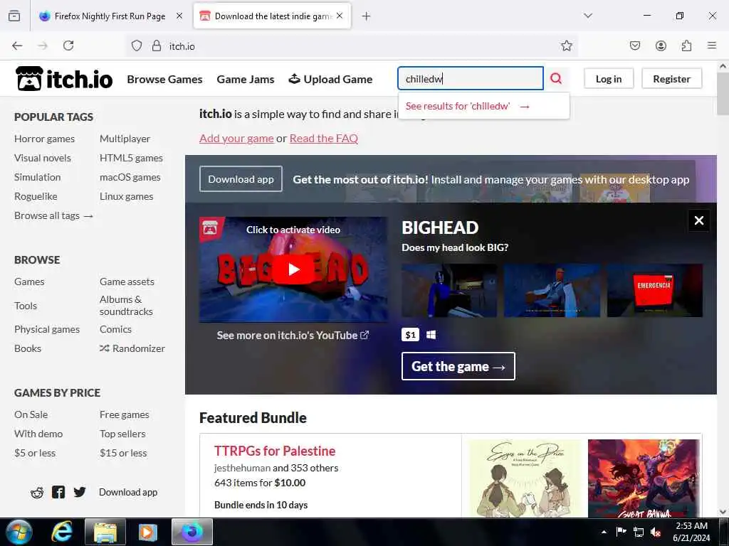Screen dimensions: 729x546
Task: Browse all tags link
Action: point(53,215)
